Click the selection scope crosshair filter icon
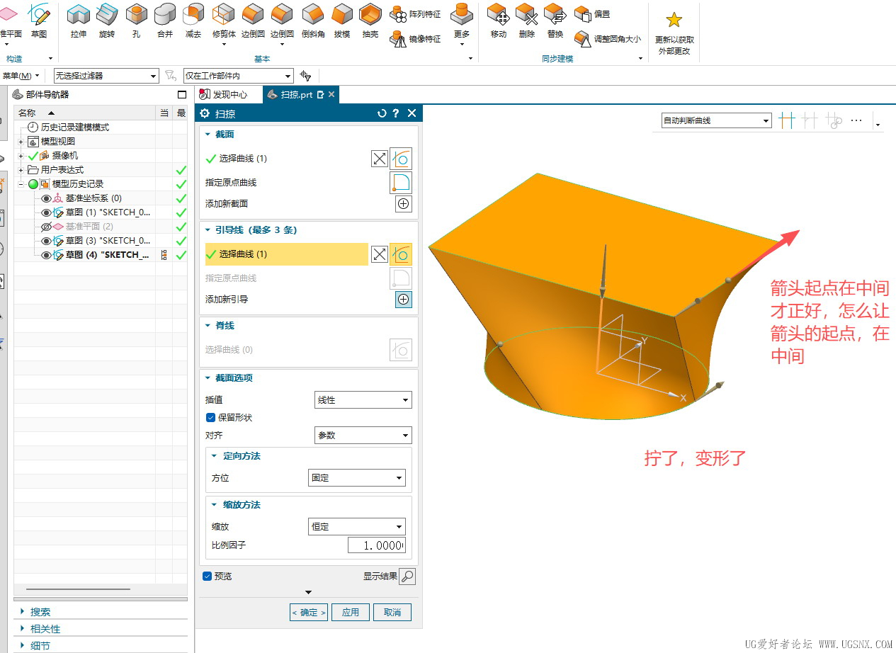The image size is (896, 653). coord(305,76)
